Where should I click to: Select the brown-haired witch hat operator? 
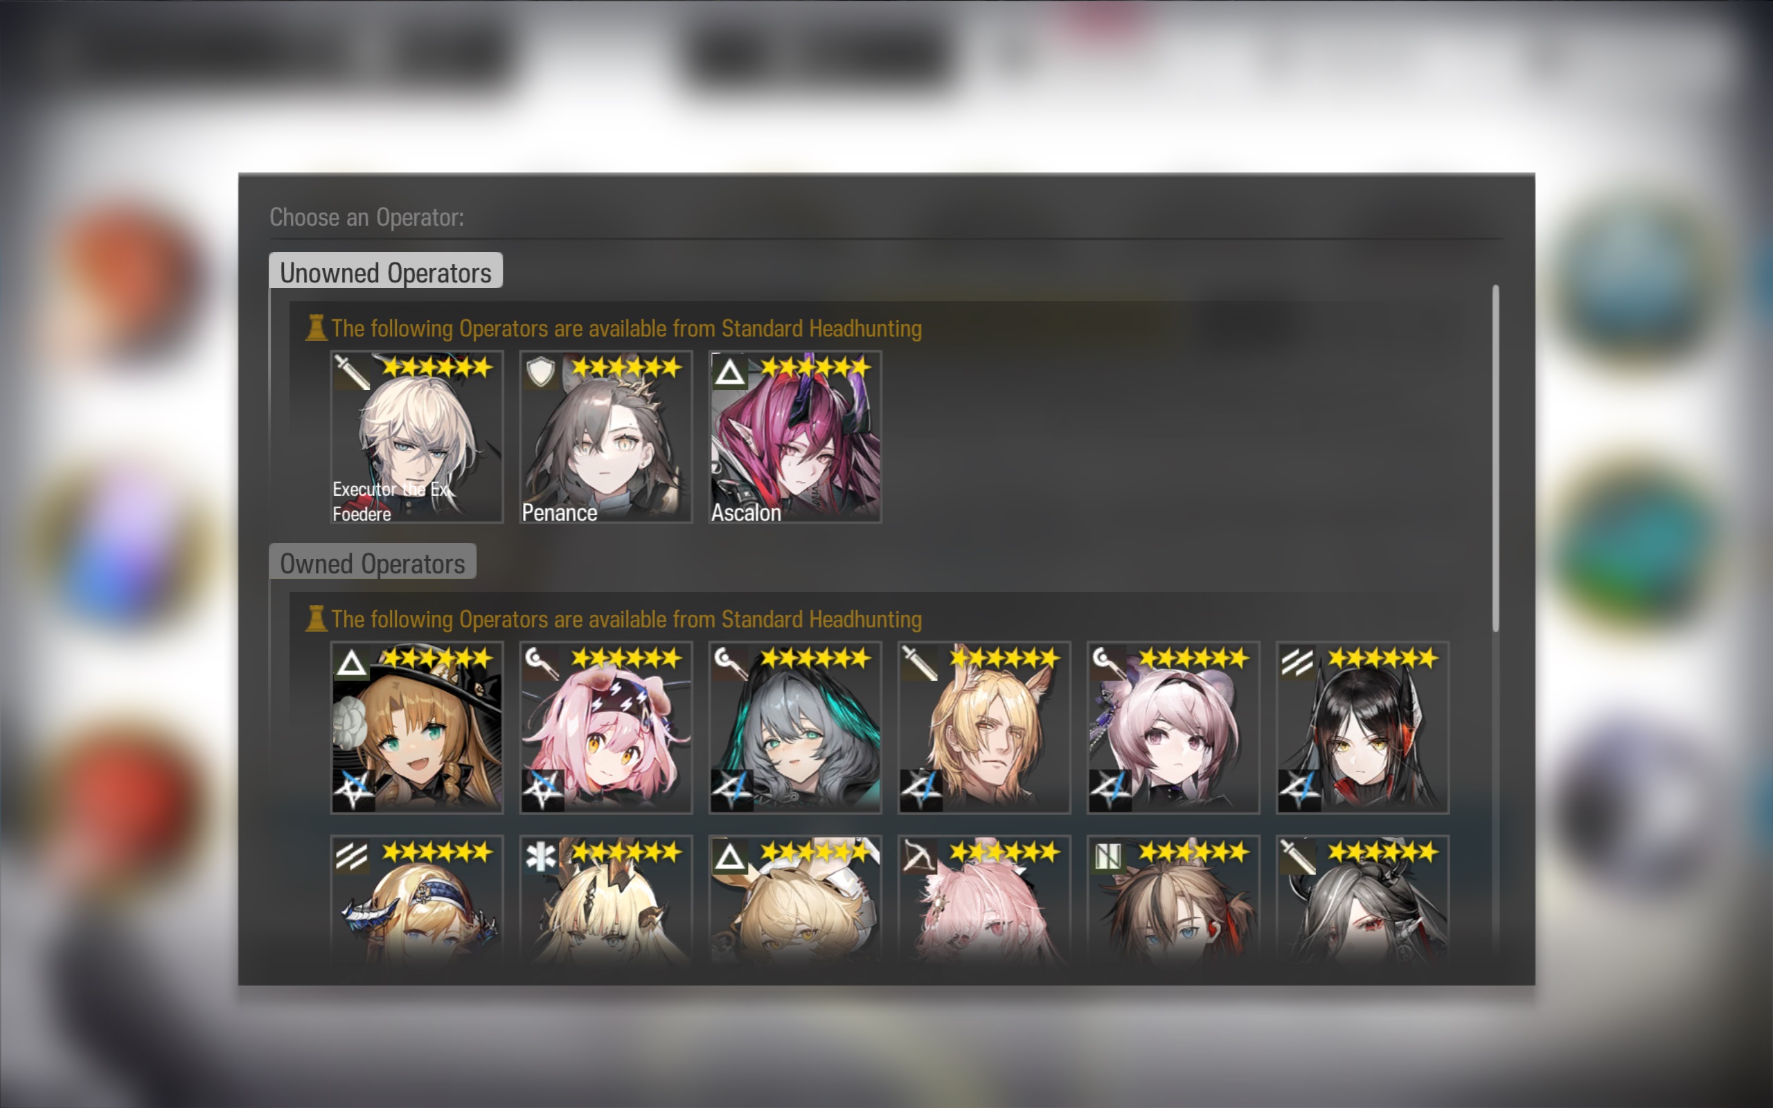coord(416,727)
